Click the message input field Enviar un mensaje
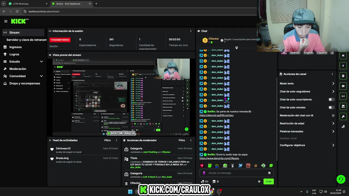The image size is (349, 196). pyautogui.click(x=237, y=173)
